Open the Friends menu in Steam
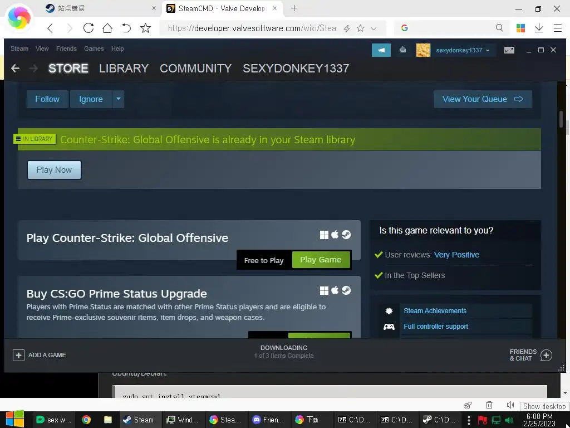The width and height of the screenshot is (570, 428). pos(66,48)
